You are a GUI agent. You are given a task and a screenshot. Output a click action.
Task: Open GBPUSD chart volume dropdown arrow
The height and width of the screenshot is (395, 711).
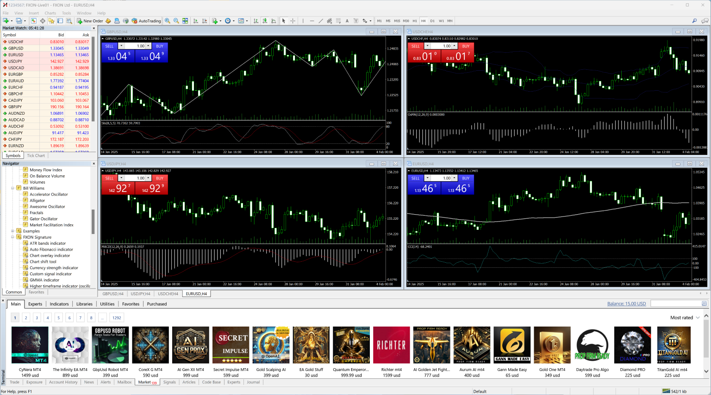121,46
